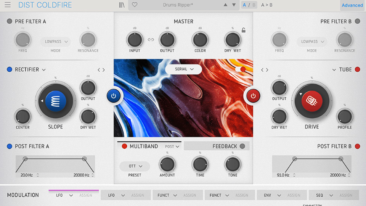
Task: Toggle the Feedback section on
Action: [x=242, y=146]
